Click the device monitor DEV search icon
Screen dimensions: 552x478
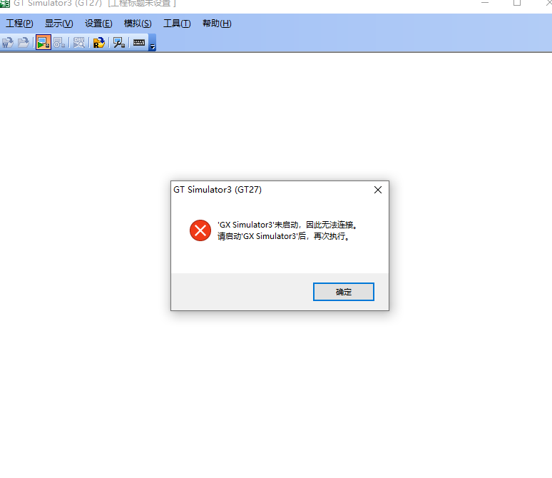(79, 43)
